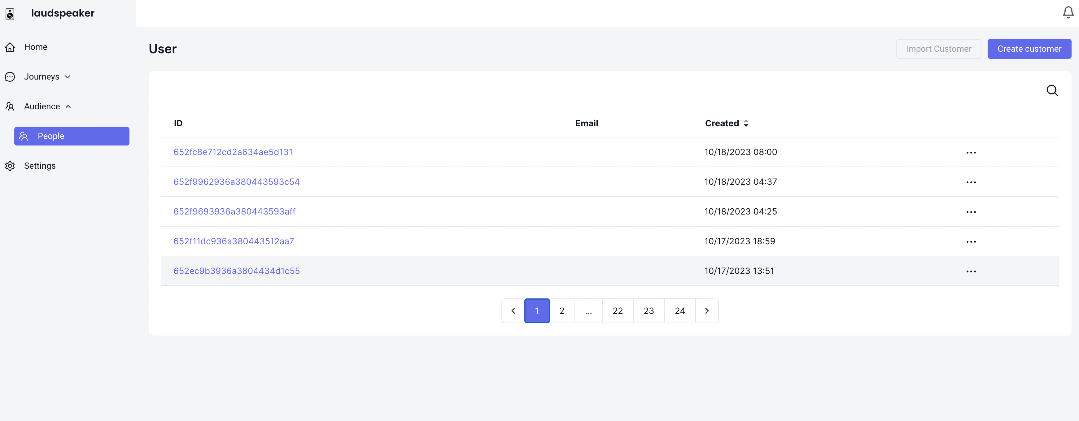This screenshot has height=421, width=1079.
Task: Collapse the Audience section
Action: 68,106
